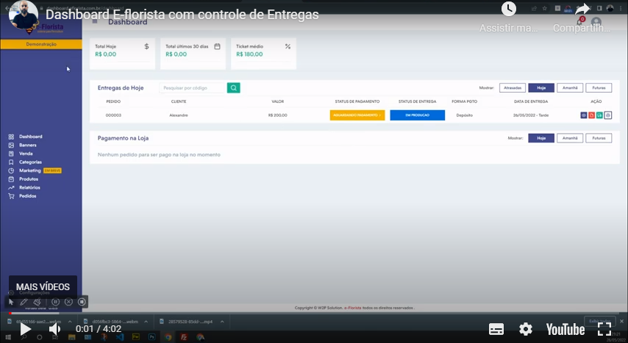Click the Aguardando Pagamento status button
This screenshot has width=628, height=343.
[357, 115]
